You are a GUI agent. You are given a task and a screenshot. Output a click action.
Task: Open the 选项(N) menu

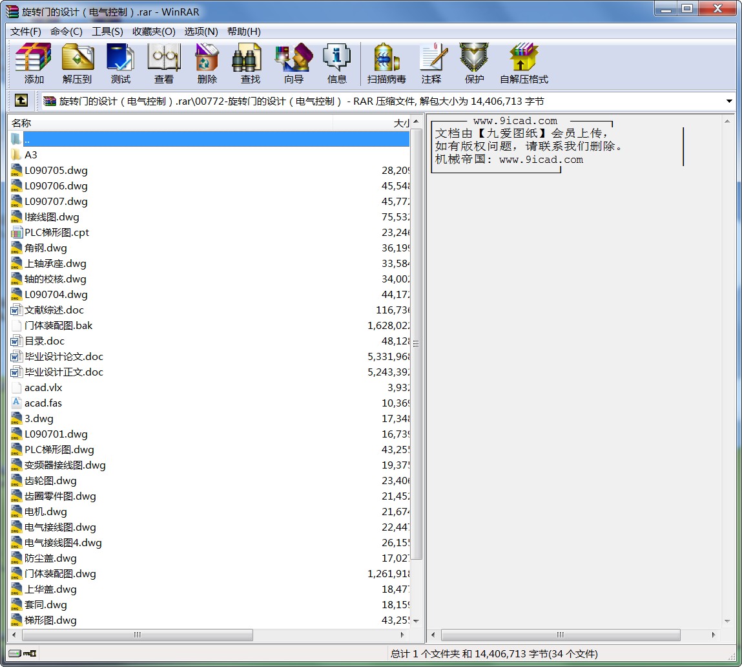201,31
